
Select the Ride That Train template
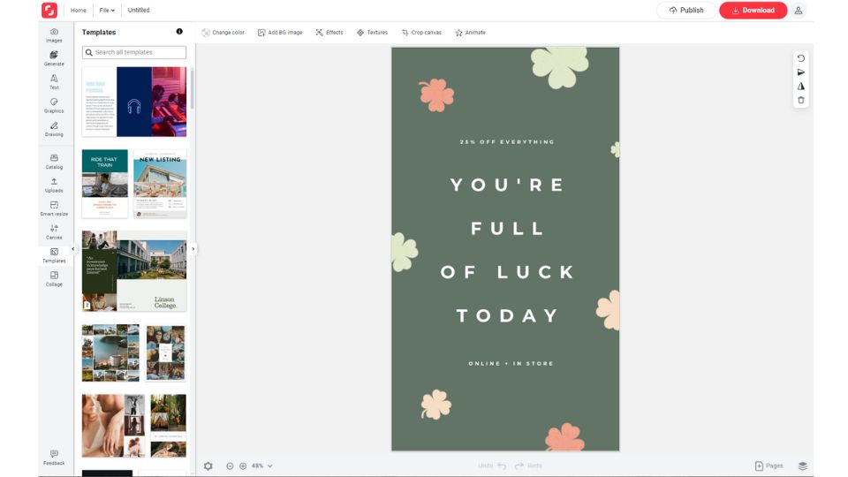105,184
